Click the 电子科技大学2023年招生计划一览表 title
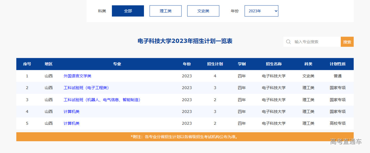 [x=185, y=41]
